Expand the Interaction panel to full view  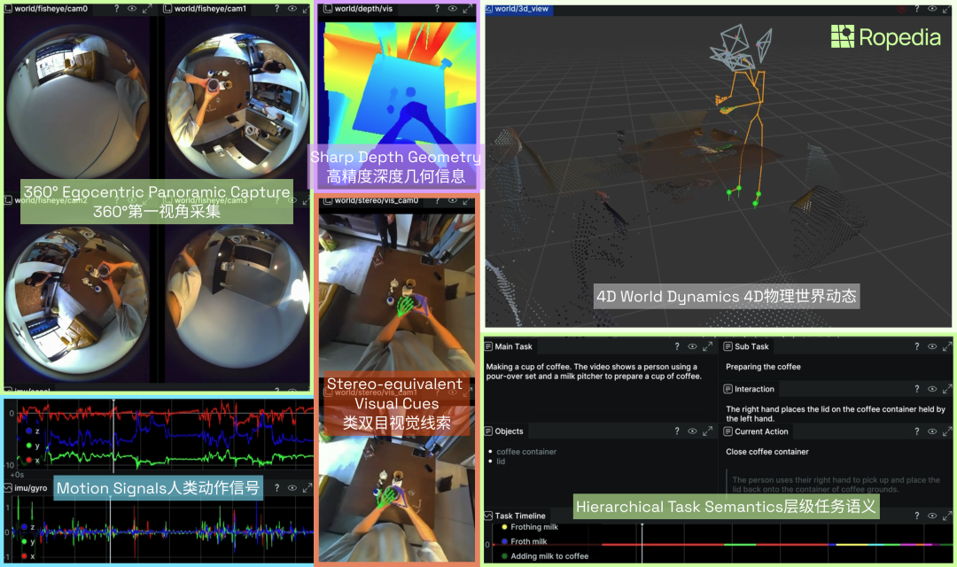[947, 389]
